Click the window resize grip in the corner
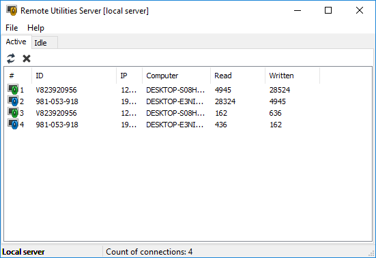 click(372, 253)
